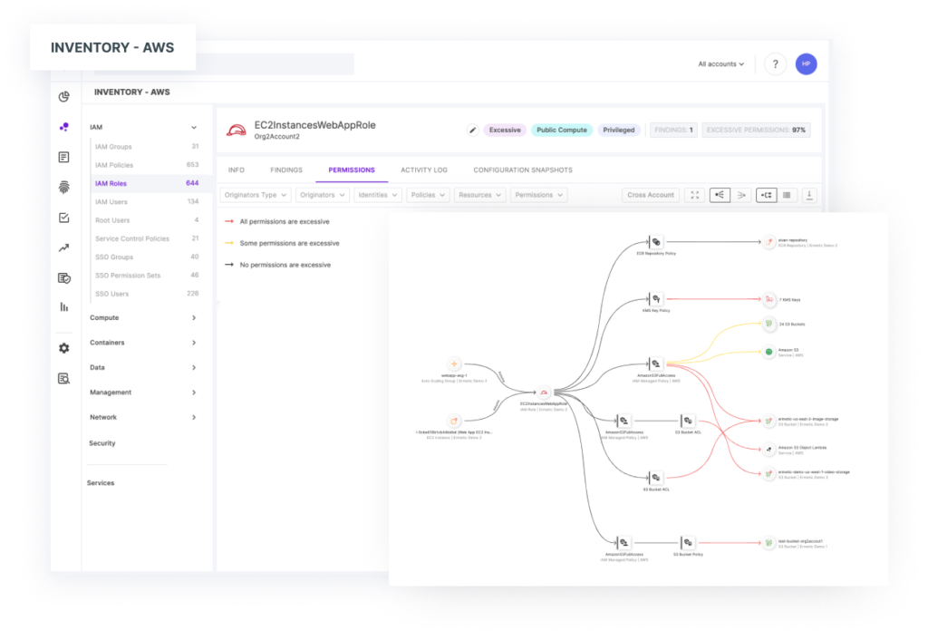Open the Resources filter dropdown
The image size is (928, 640).
click(x=480, y=195)
